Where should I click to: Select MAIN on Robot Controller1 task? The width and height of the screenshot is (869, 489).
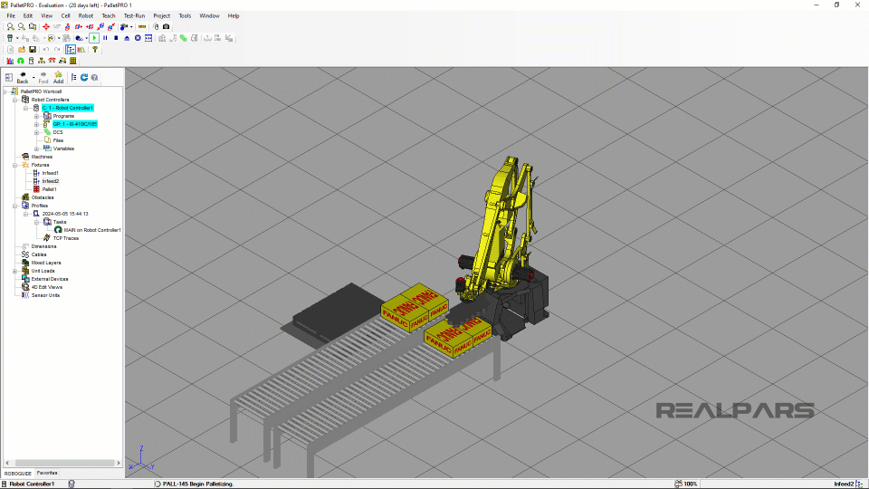pos(92,230)
